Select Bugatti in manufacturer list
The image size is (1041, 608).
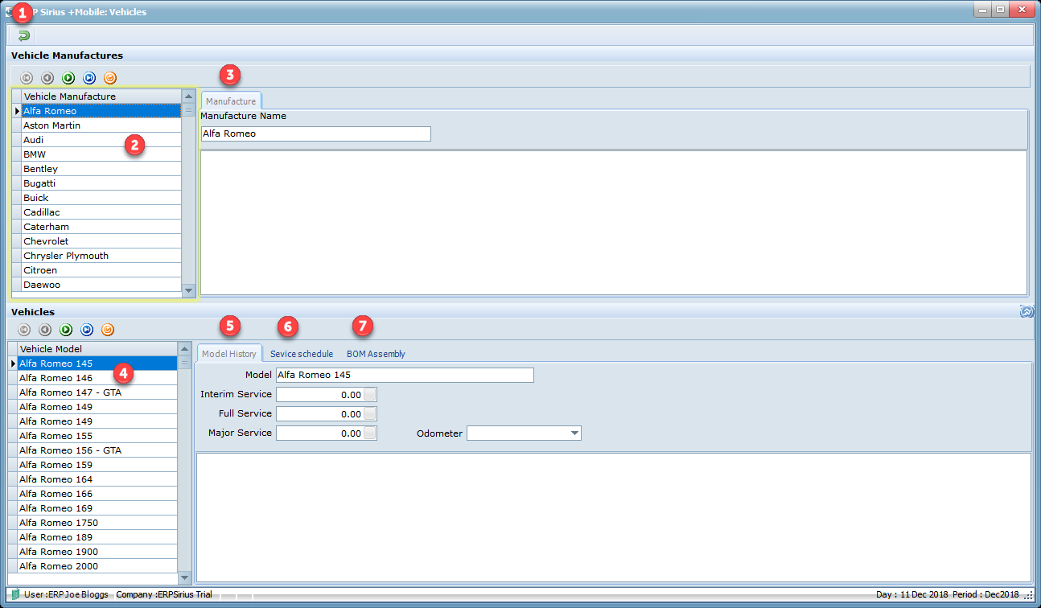click(x=101, y=183)
